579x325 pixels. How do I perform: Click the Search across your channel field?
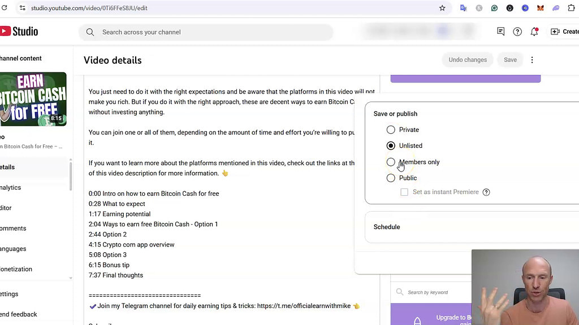[206, 32]
